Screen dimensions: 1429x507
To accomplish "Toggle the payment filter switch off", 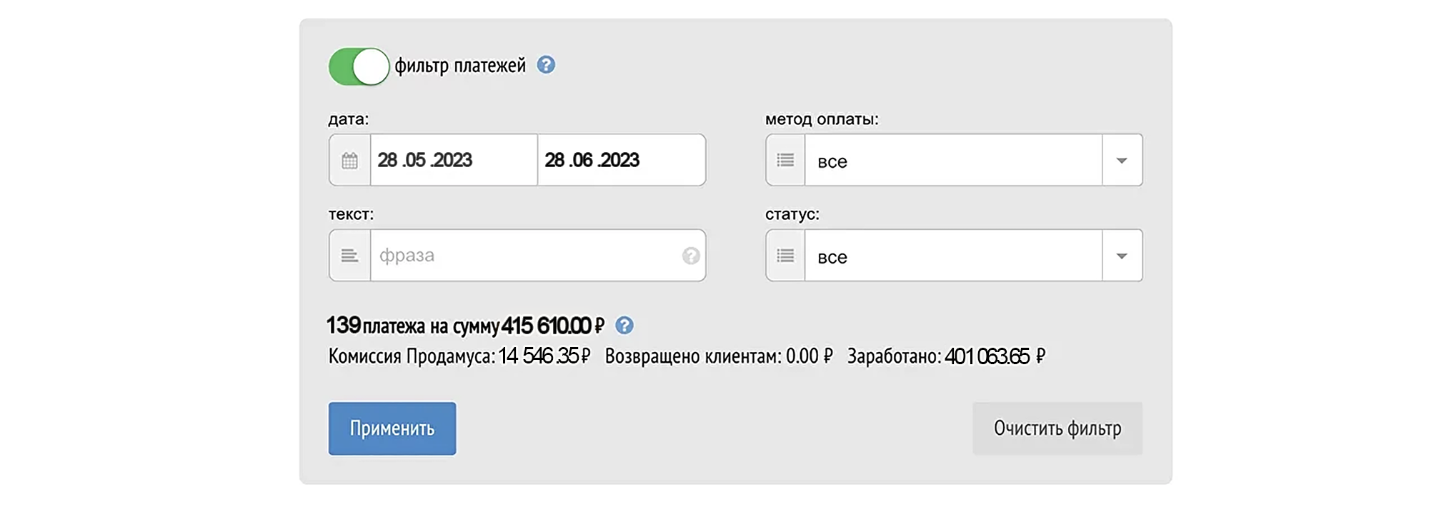I will [359, 66].
